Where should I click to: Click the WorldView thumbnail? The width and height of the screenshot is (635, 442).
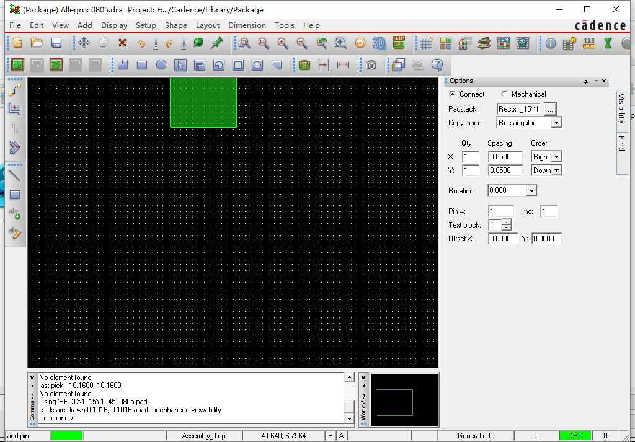pyautogui.click(x=404, y=400)
